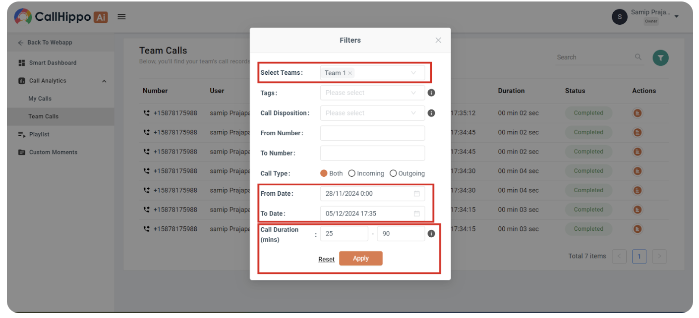Click the green filter funnel icon

coord(660,58)
